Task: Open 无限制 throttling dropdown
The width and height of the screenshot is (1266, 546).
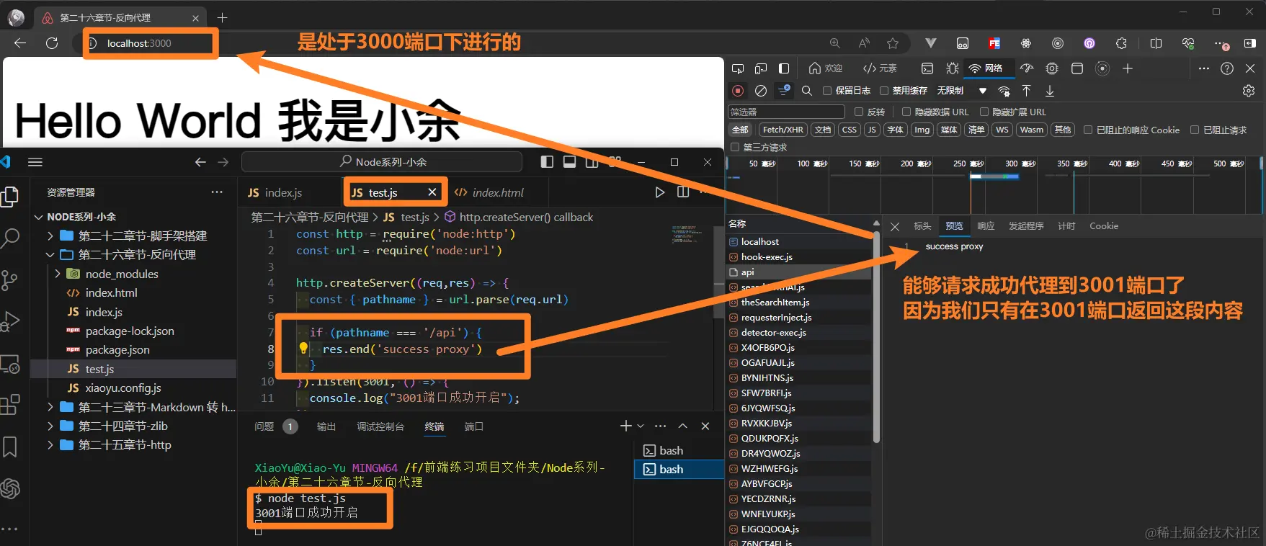Action: tap(961, 91)
